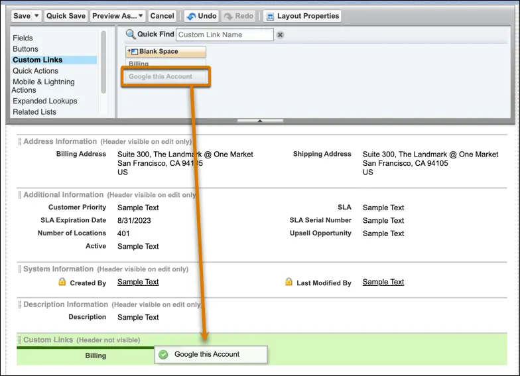520x376 pixels.
Task: Click the Active field label
Action: [96, 247]
